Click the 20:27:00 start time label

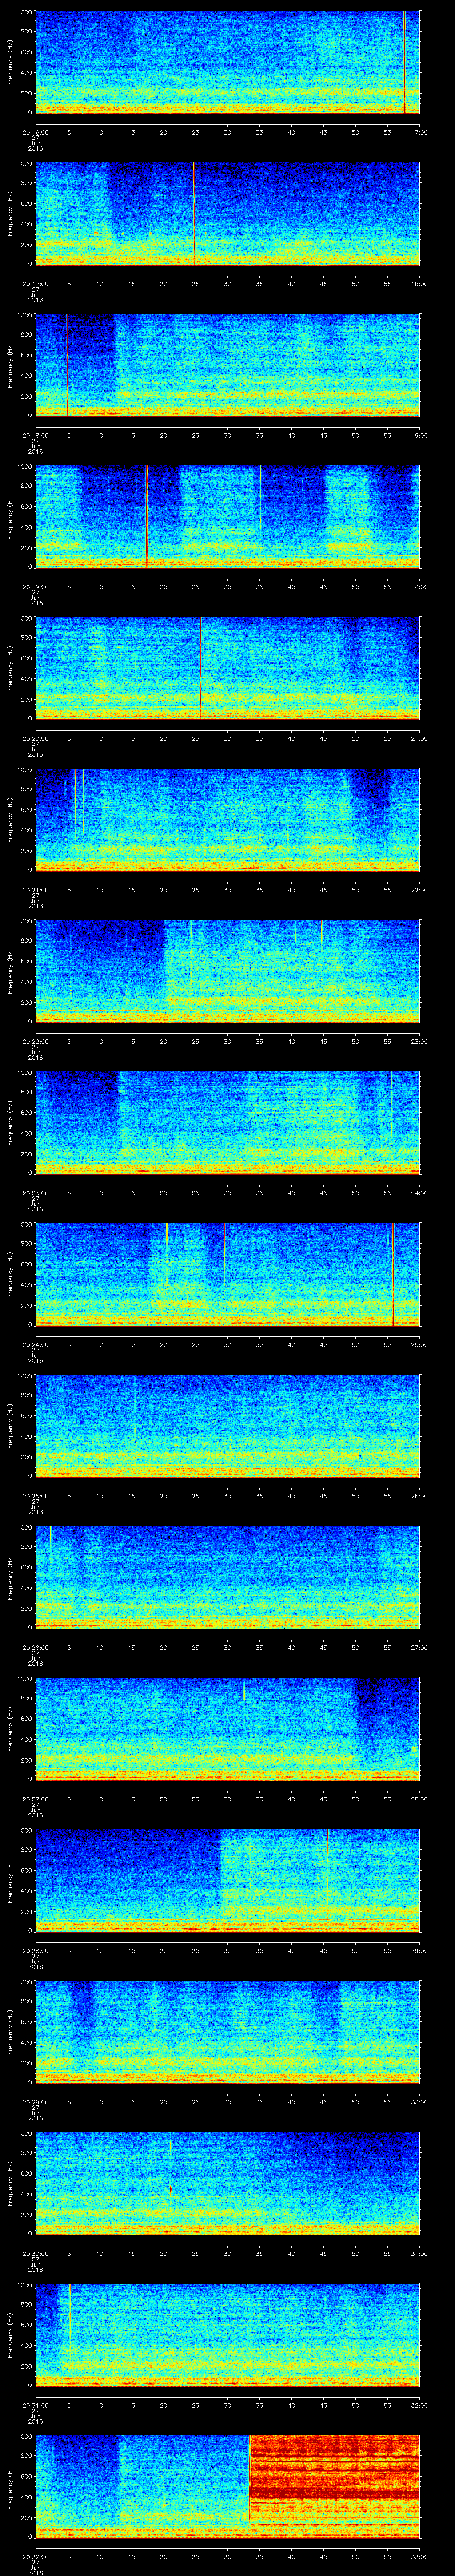(x=35, y=1799)
